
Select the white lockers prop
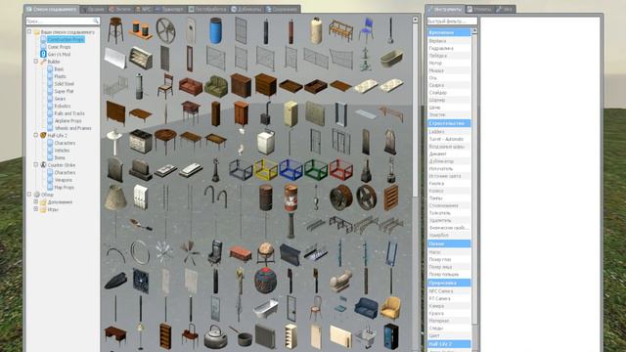click(x=141, y=198)
